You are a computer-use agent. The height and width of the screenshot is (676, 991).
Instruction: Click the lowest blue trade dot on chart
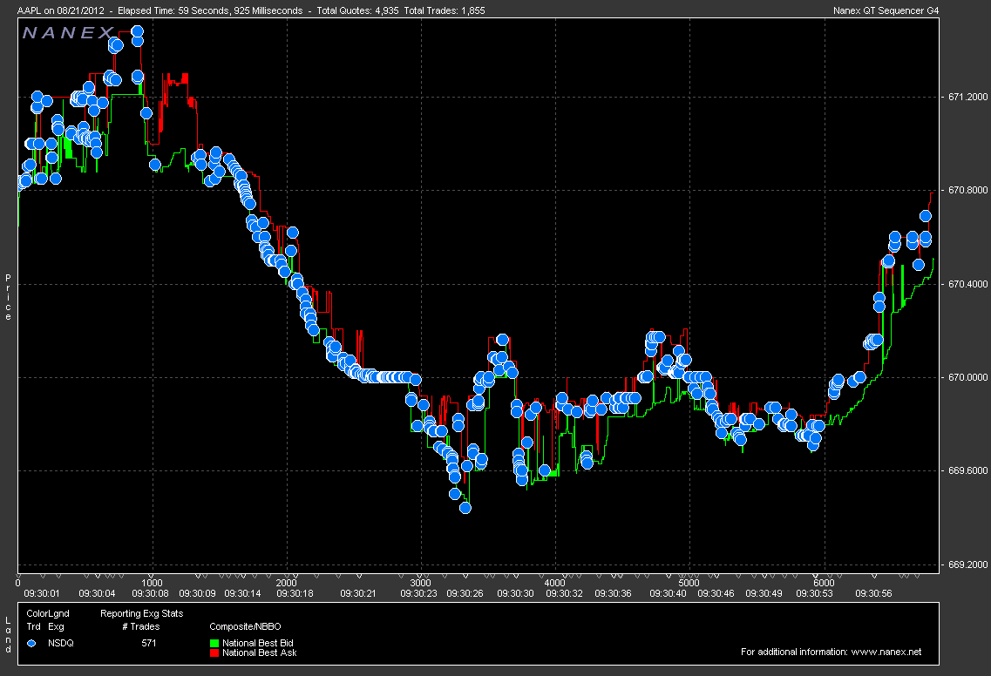(465, 507)
